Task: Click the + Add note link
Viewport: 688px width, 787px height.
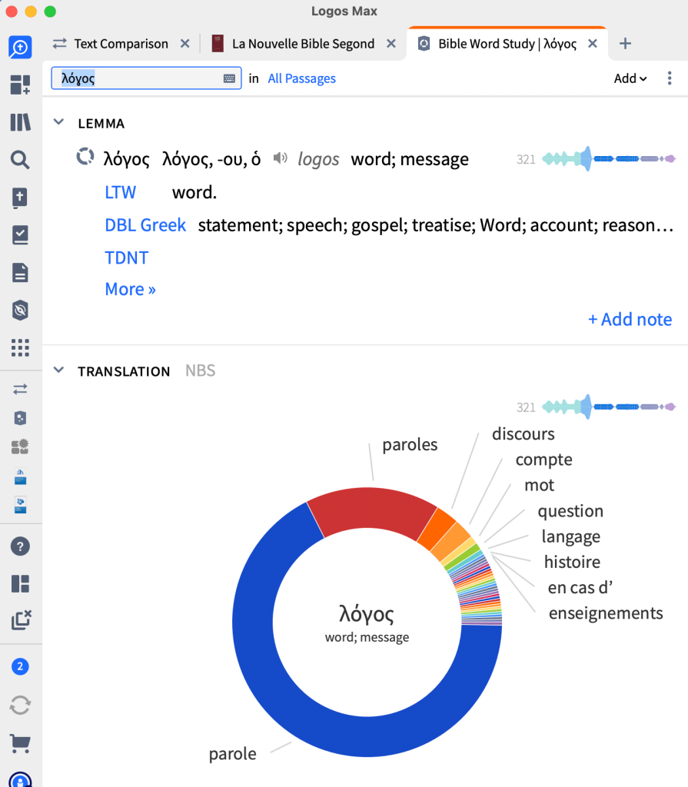Action: click(630, 320)
